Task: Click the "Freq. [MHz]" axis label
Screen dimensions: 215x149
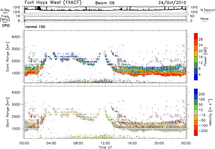Action: (x=5, y=18)
